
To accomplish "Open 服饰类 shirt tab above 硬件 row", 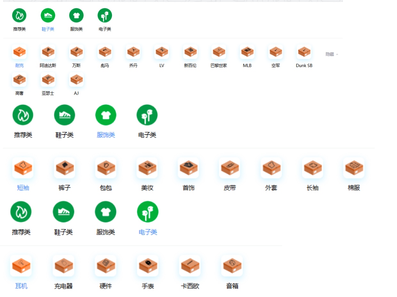I will coord(105,212).
